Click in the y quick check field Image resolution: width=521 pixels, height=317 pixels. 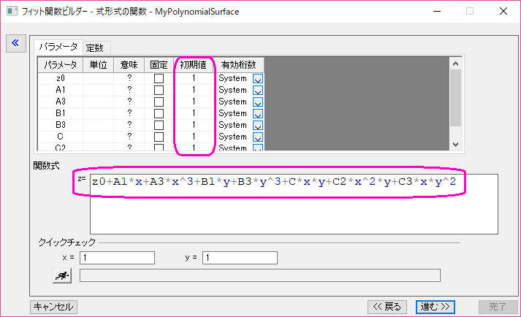[240, 258]
